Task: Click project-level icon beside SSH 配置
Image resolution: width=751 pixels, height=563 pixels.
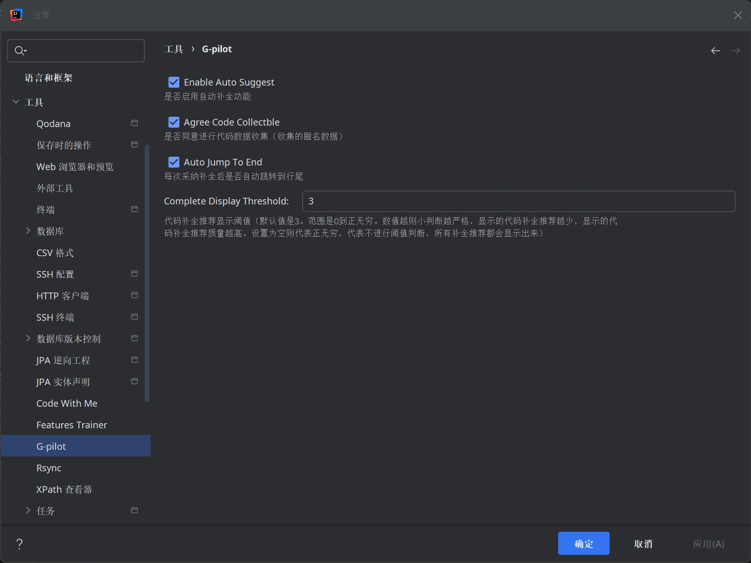Action: click(135, 274)
